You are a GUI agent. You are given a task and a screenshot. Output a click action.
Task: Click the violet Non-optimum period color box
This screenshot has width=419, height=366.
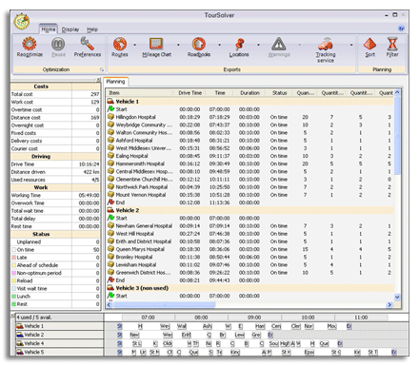click(13, 273)
